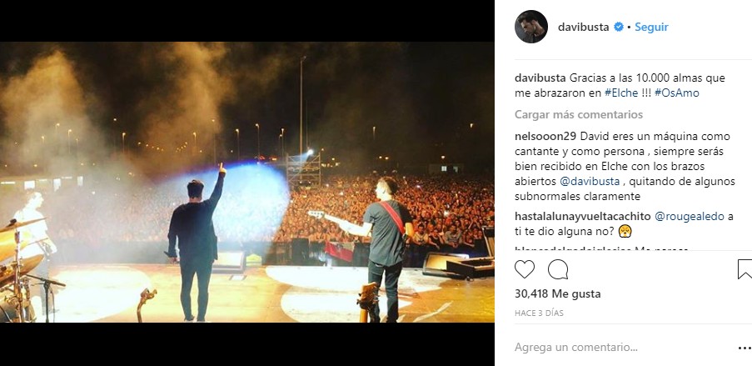Open nelsooon29 commenter profile
Screen dimensions: 752x366
[542, 137]
